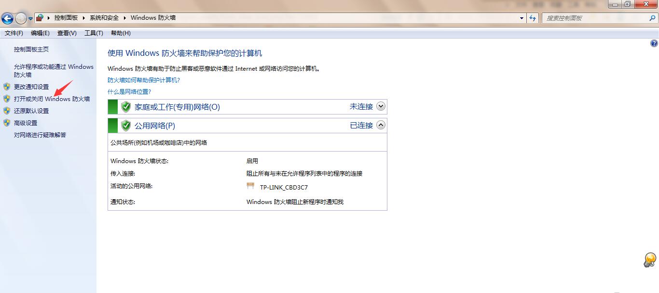Open the 工具(T) menu
The width and height of the screenshot is (659, 293).
click(x=94, y=33)
